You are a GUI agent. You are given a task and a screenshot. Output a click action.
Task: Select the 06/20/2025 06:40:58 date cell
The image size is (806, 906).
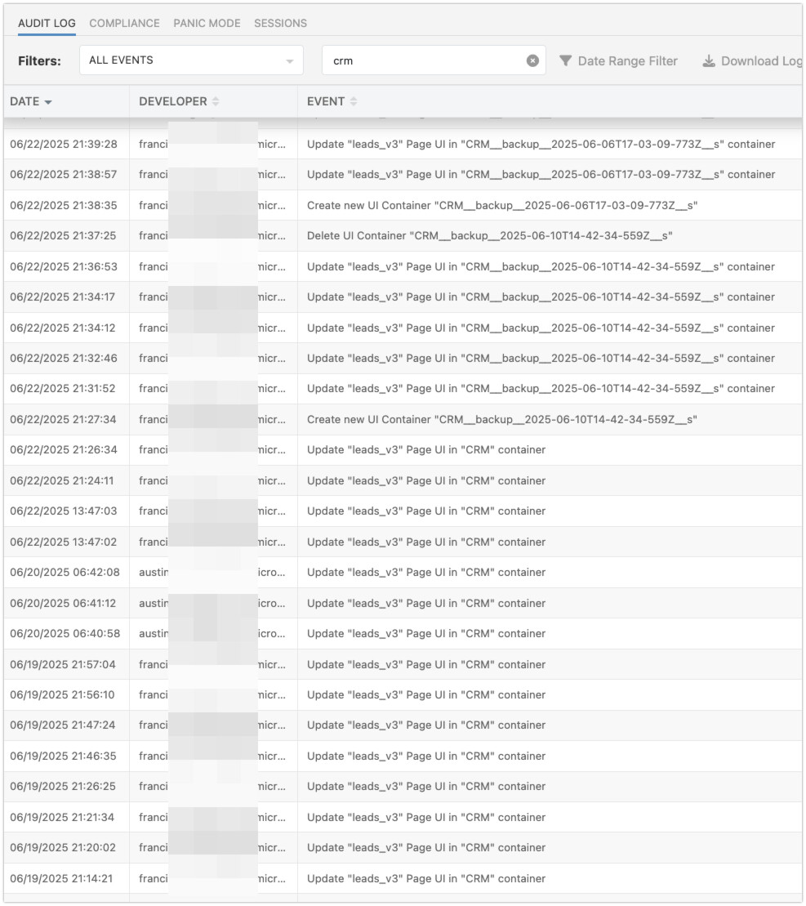65,634
